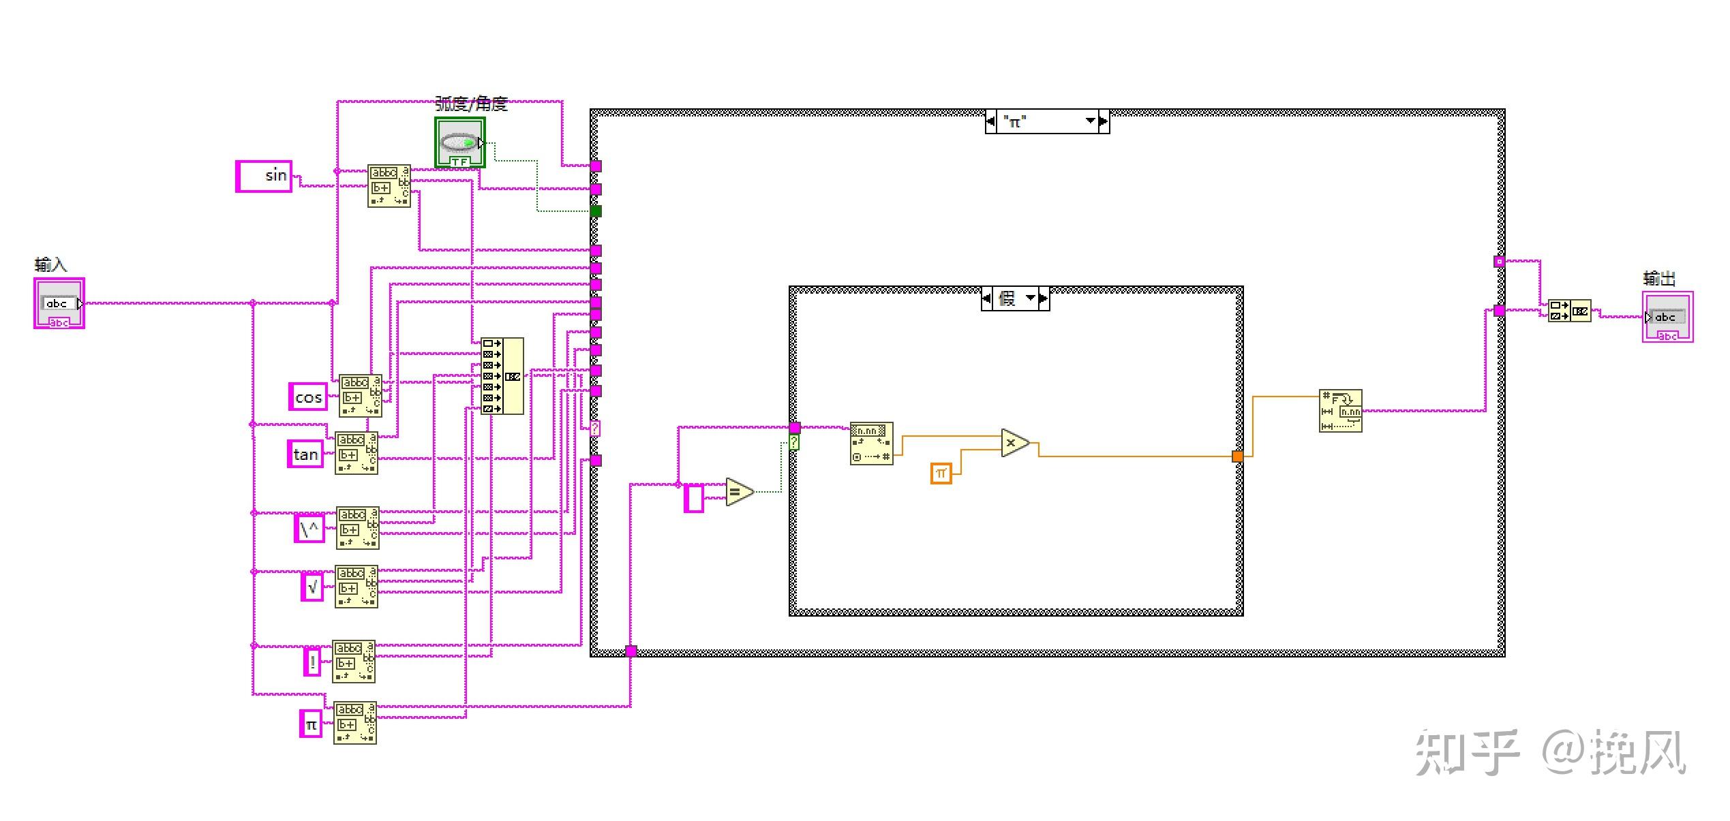Click the green boolean tunnel on case border
Image resolution: width=1730 pixels, height=821 pixels.
tap(596, 211)
